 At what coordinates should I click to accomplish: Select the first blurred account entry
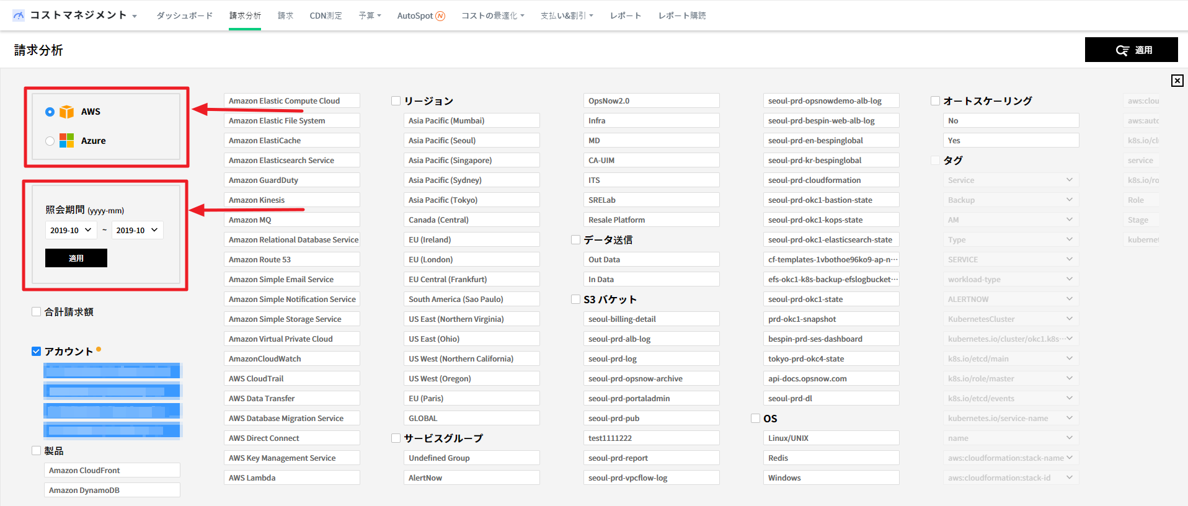[112, 371]
